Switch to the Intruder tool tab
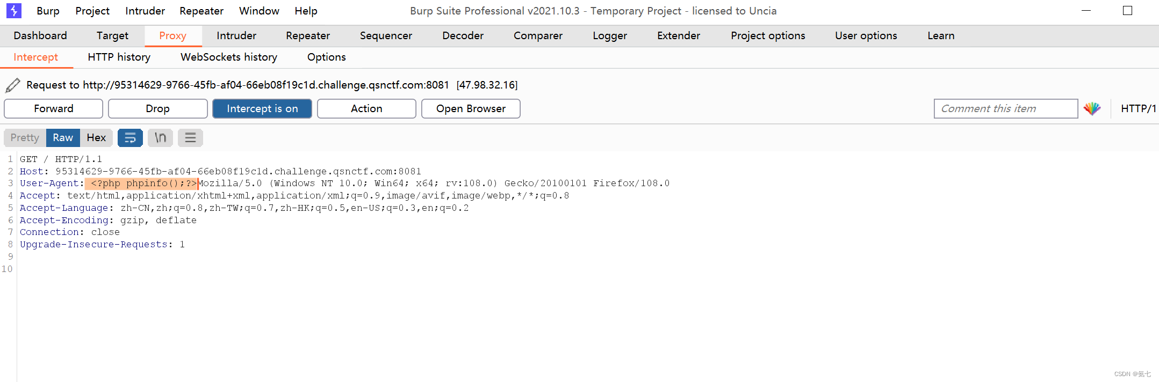1159x382 pixels. click(236, 35)
